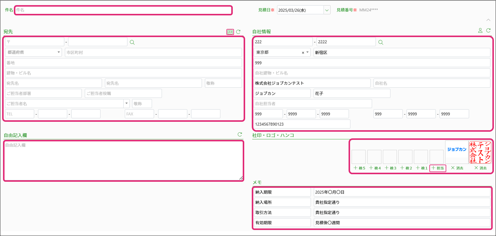Open the 見積日 date dropdown
This screenshot has width=496, height=236.
327,10
